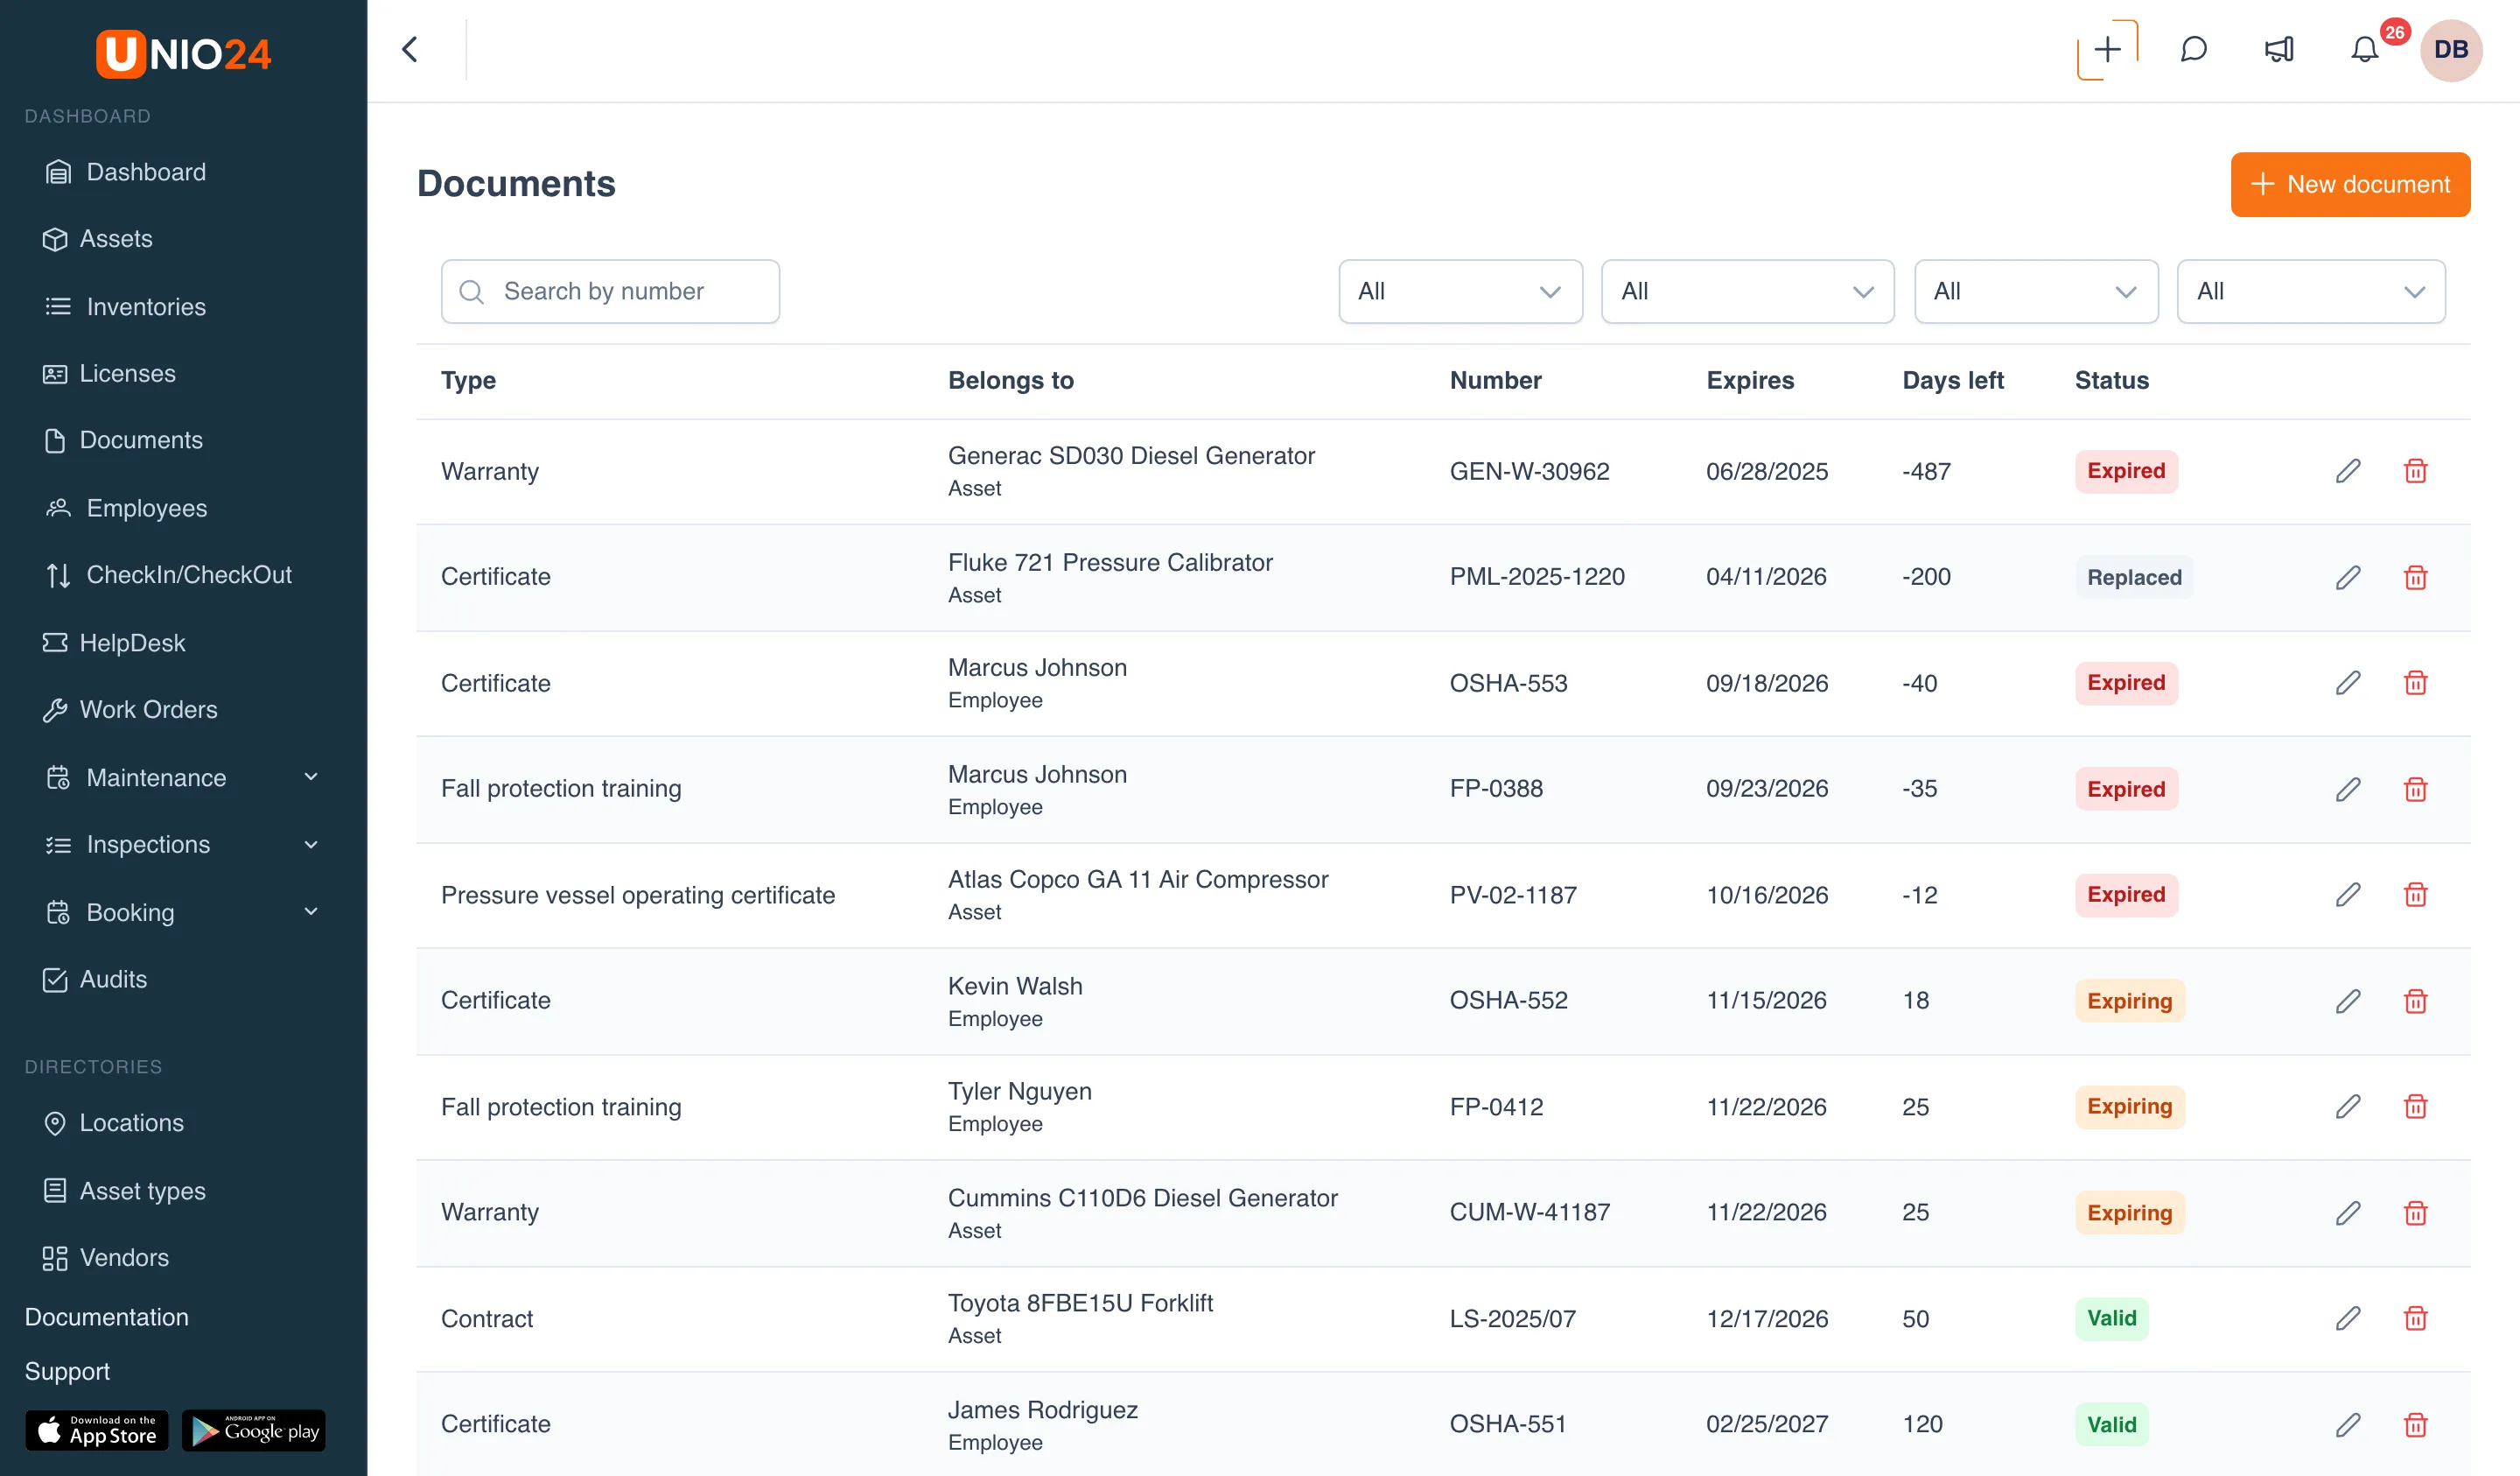
Task: Open the chat messages icon
Action: click(2193, 49)
